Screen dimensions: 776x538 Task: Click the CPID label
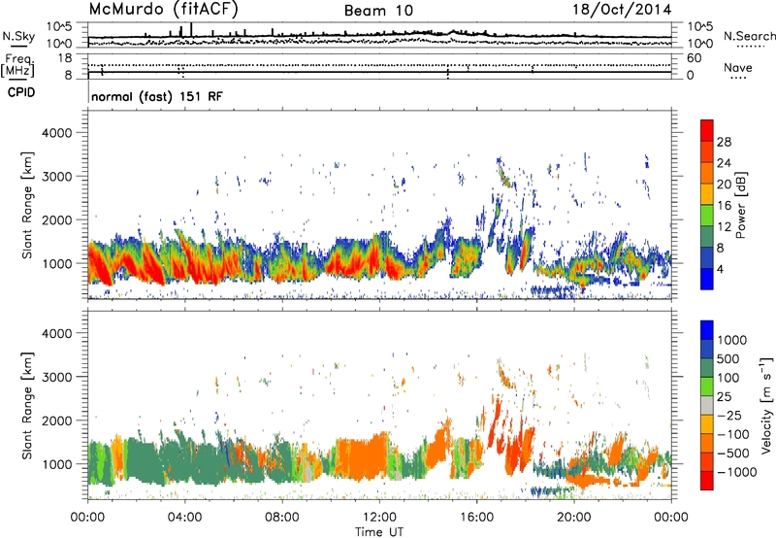pyautogui.click(x=21, y=92)
